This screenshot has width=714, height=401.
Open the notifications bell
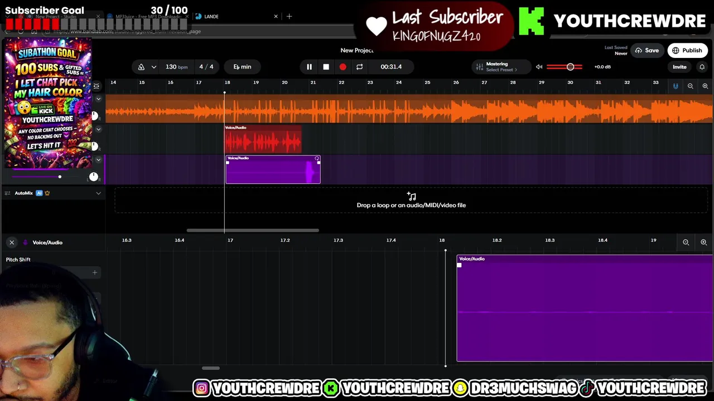[x=702, y=67]
